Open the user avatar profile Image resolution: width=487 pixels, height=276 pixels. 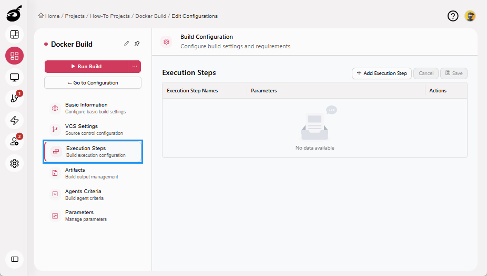(470, 16)
